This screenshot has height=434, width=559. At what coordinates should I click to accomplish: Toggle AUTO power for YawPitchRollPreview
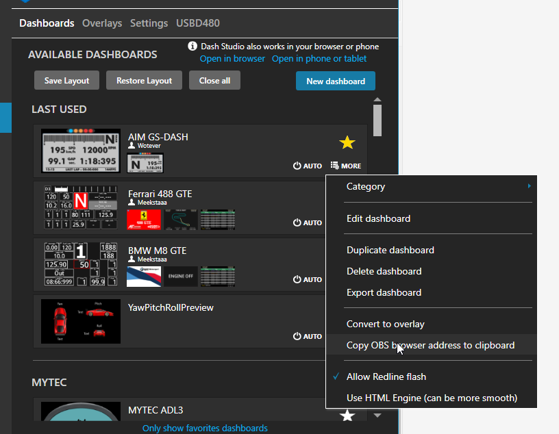pyautogui.click(x=308, y=336)
